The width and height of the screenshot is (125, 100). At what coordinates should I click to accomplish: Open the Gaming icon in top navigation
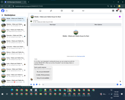(83, 11)
